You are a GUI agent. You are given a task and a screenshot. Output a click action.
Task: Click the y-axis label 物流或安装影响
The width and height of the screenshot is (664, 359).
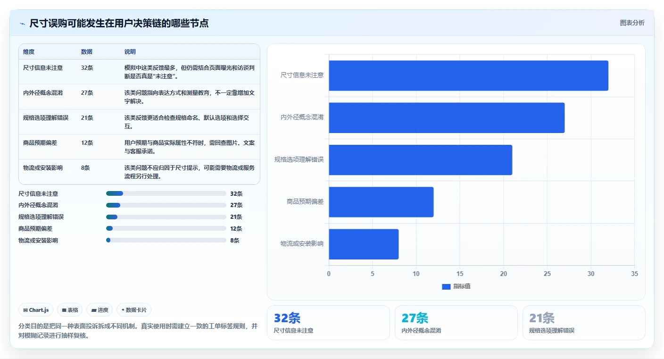[x=302, y=244]
